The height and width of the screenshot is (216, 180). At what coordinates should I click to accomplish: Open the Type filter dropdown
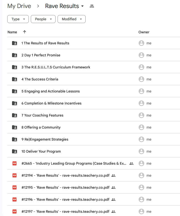point(18,19)
